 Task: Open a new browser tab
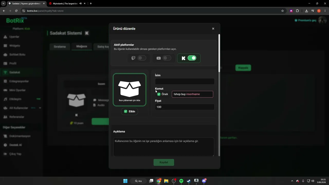(91, 4)
